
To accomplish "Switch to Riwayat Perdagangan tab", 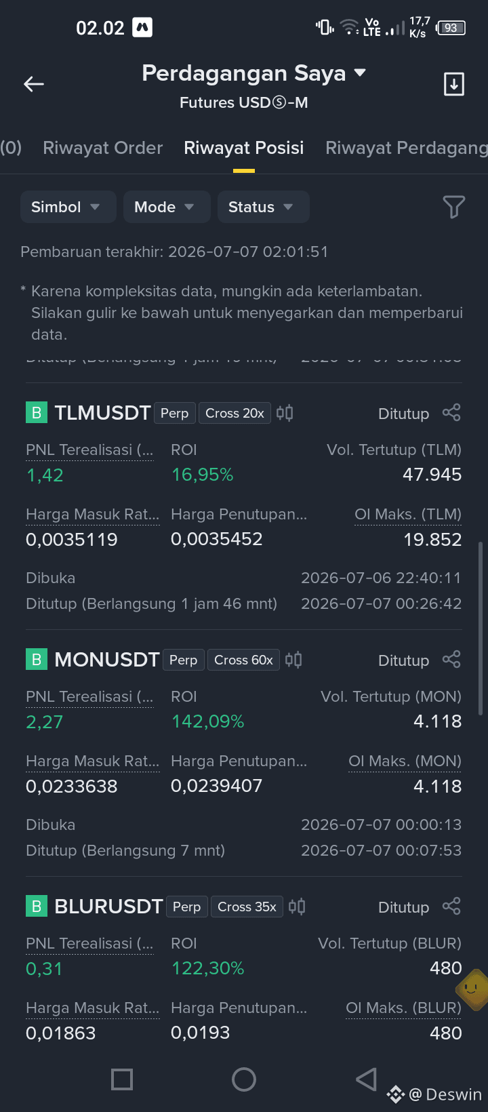I will (407, 148).
